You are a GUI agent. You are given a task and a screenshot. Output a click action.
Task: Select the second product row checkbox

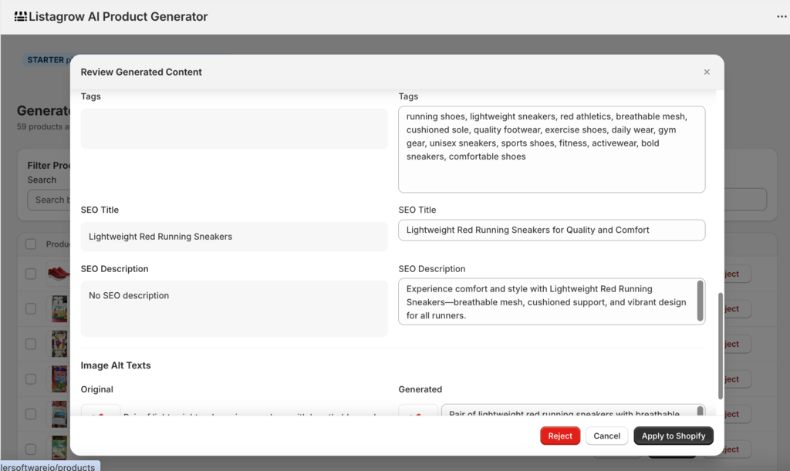[31, 308]
